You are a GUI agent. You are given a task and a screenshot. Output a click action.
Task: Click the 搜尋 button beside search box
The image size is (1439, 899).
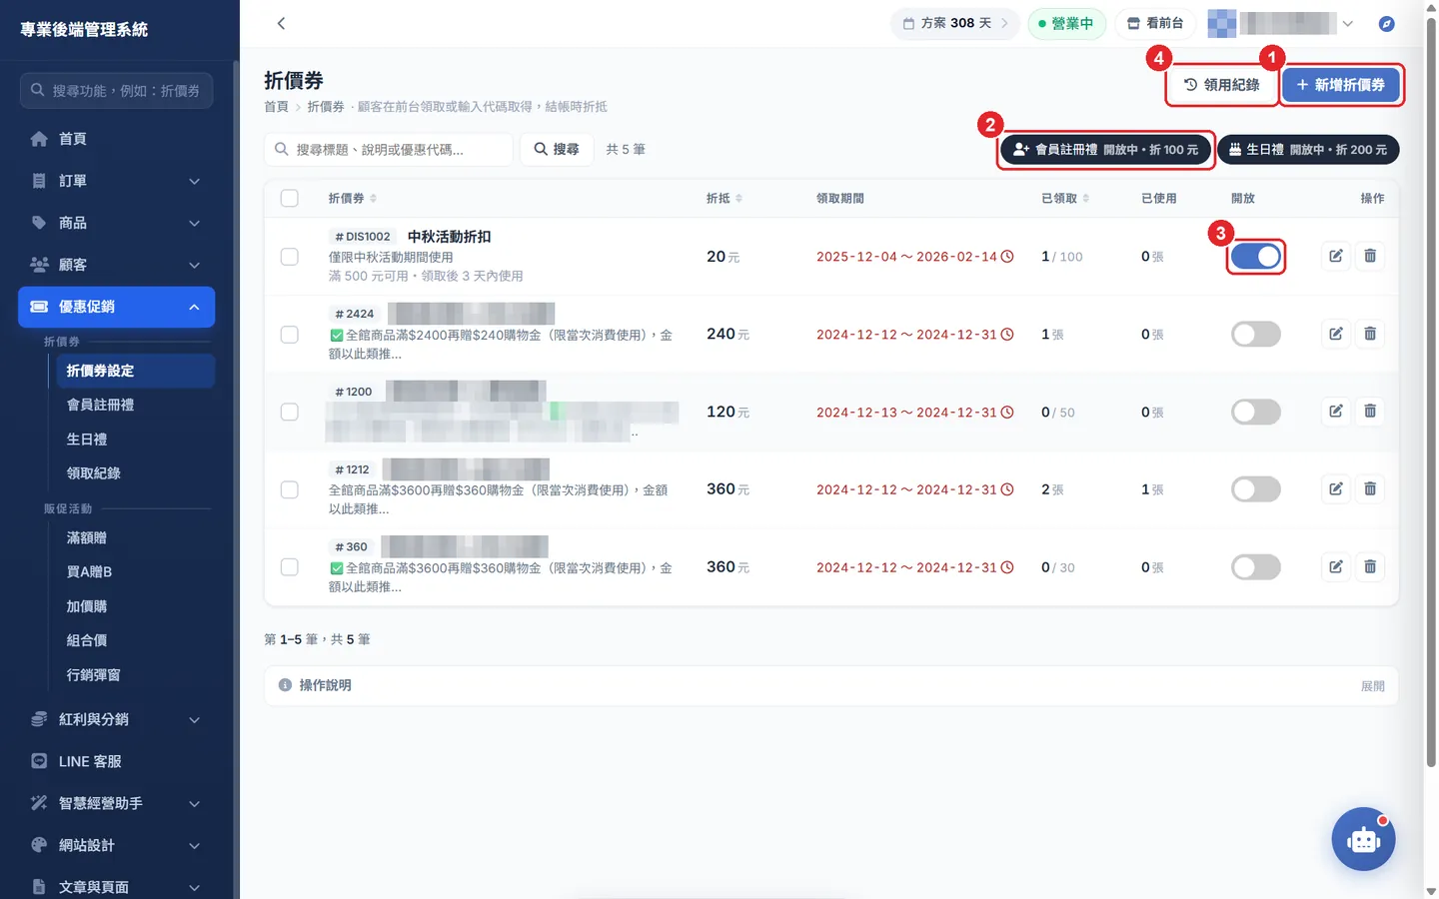pos(557,149)
